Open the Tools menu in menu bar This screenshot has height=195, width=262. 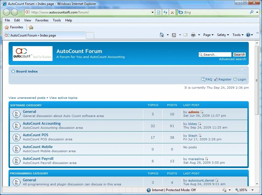[57, 20]
